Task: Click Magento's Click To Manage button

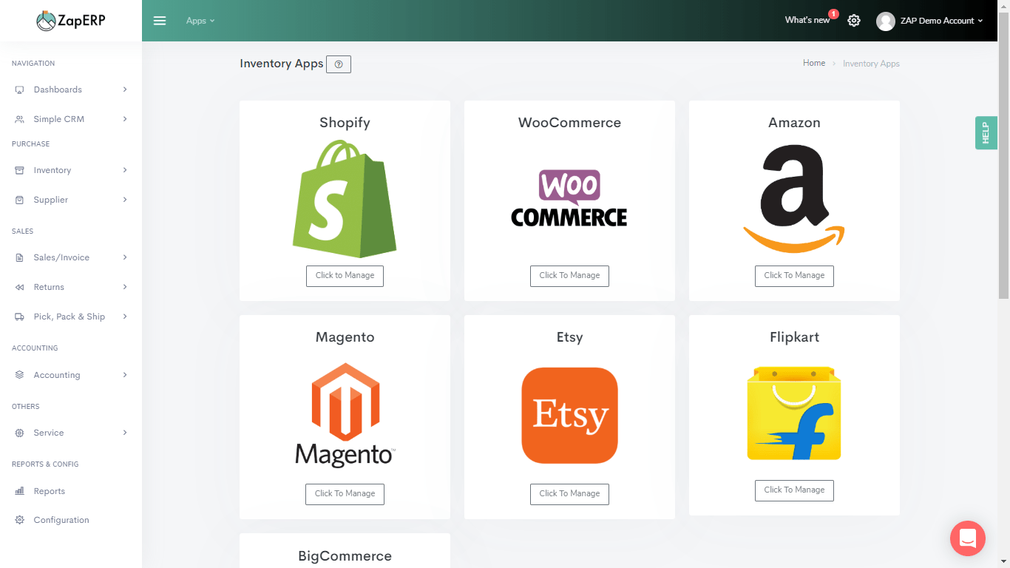Action: click(345, 494)
